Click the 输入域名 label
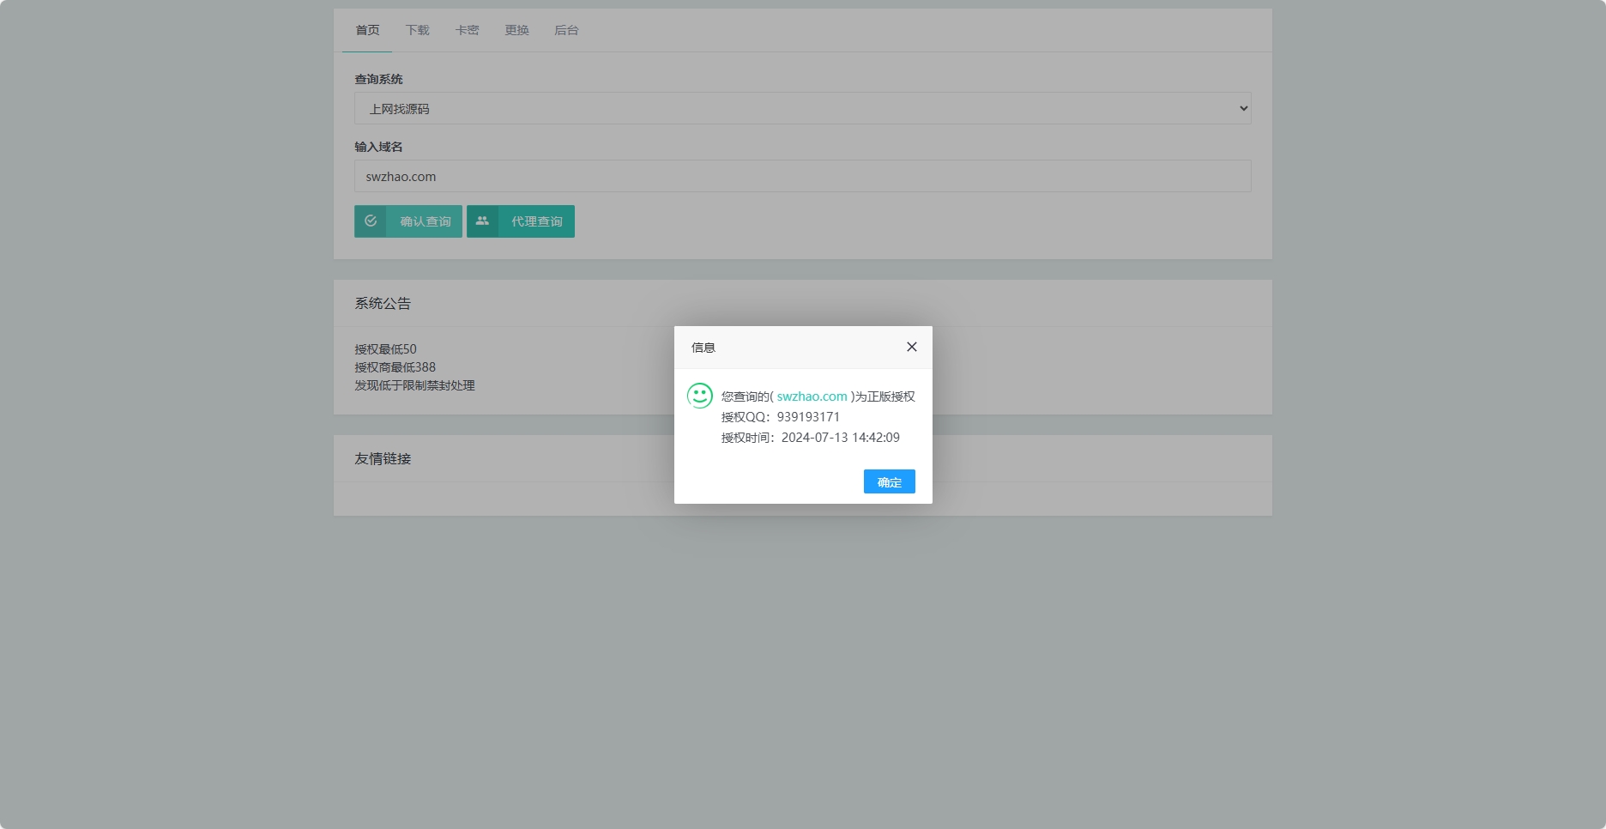 click(378, 147)
